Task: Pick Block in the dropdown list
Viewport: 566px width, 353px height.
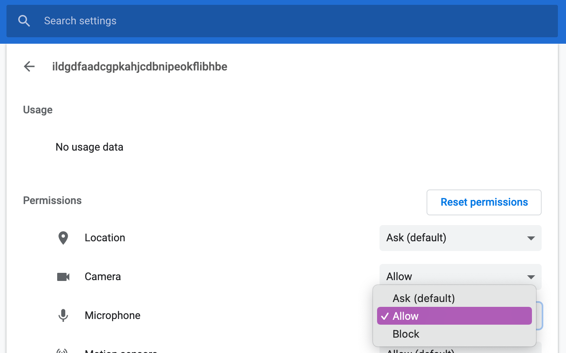Action: click(x=455, y=334)
